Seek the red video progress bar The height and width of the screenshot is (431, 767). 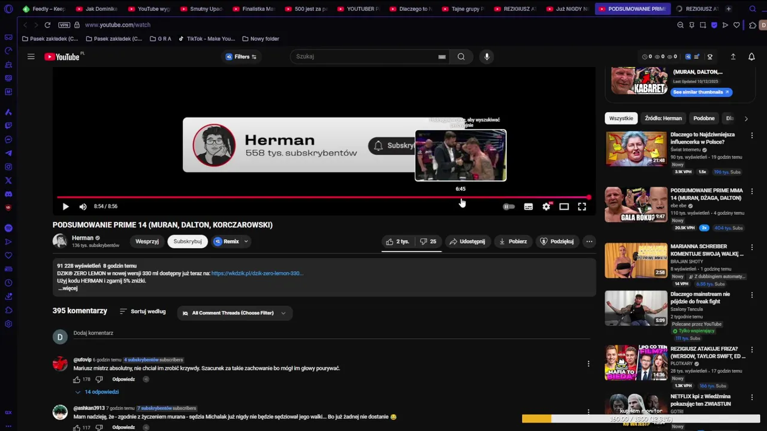click(324, 197)
